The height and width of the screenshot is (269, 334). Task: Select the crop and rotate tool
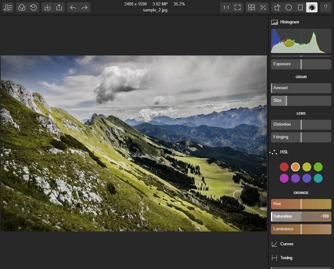coord(277,8)
